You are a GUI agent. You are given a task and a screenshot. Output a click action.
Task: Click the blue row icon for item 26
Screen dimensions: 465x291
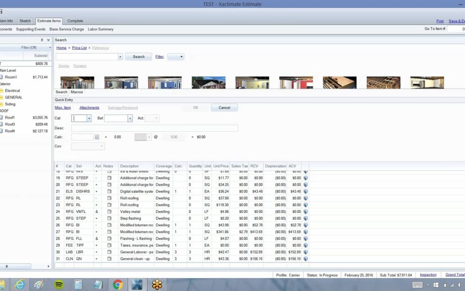305,225
